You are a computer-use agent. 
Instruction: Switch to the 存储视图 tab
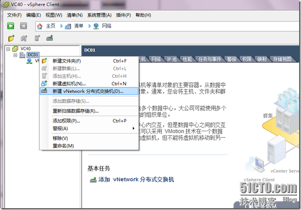click(282, 59)
